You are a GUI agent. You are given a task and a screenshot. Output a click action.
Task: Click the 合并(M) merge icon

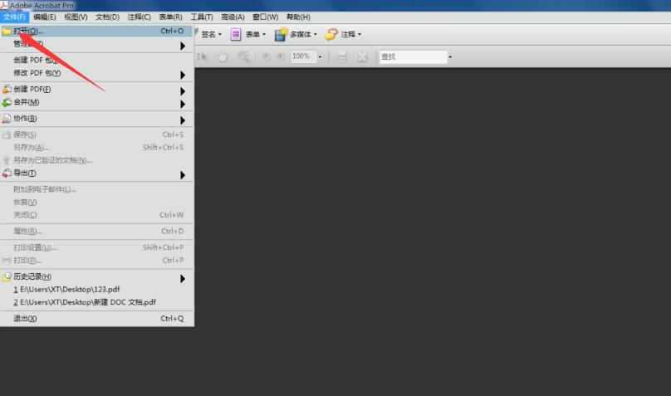[7, 102]
